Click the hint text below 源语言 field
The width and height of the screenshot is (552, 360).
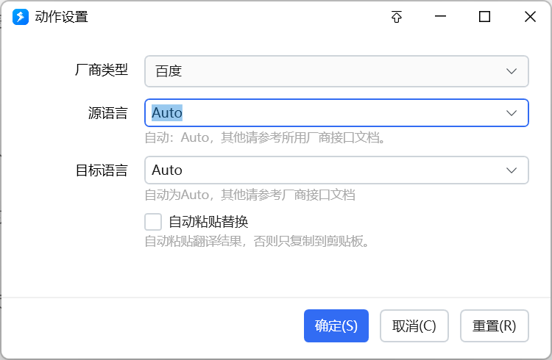265,137
